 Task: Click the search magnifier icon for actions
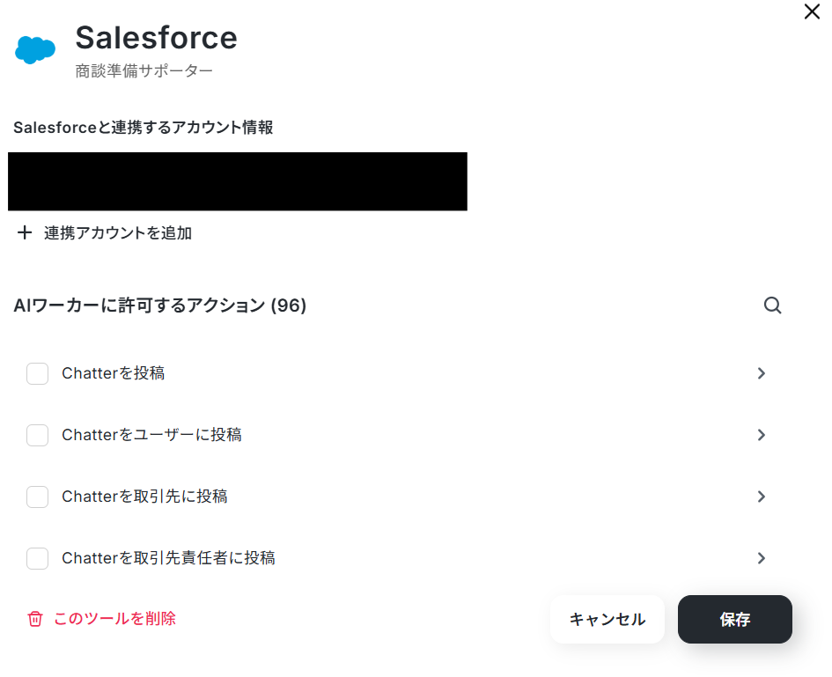coord(772,305)
